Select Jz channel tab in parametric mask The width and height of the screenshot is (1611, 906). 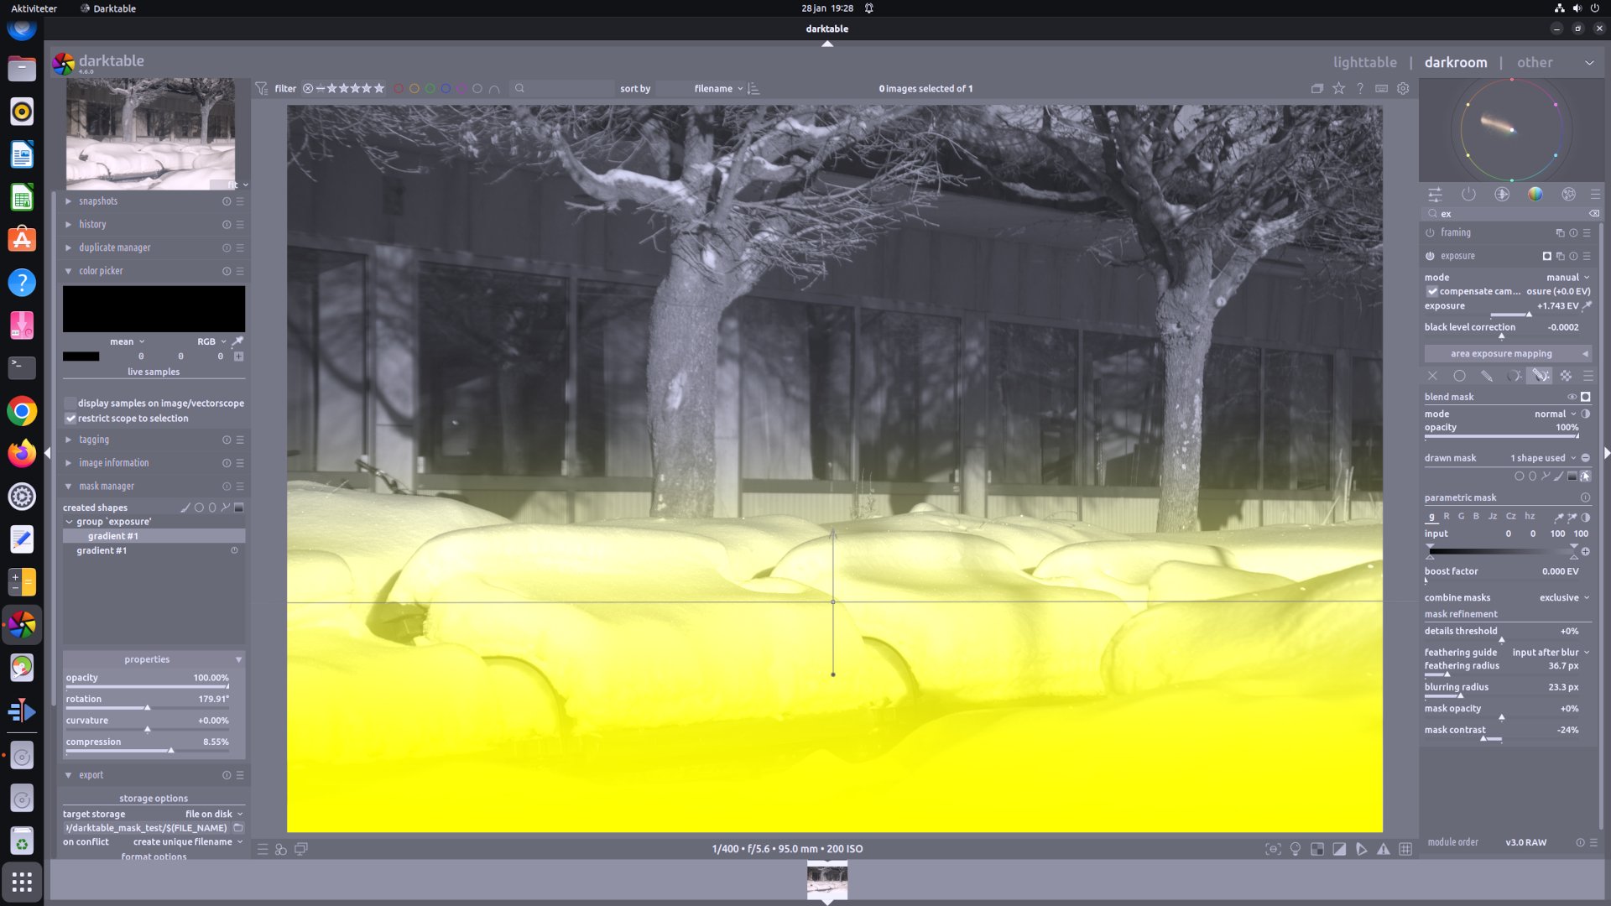click(1493, 517)
